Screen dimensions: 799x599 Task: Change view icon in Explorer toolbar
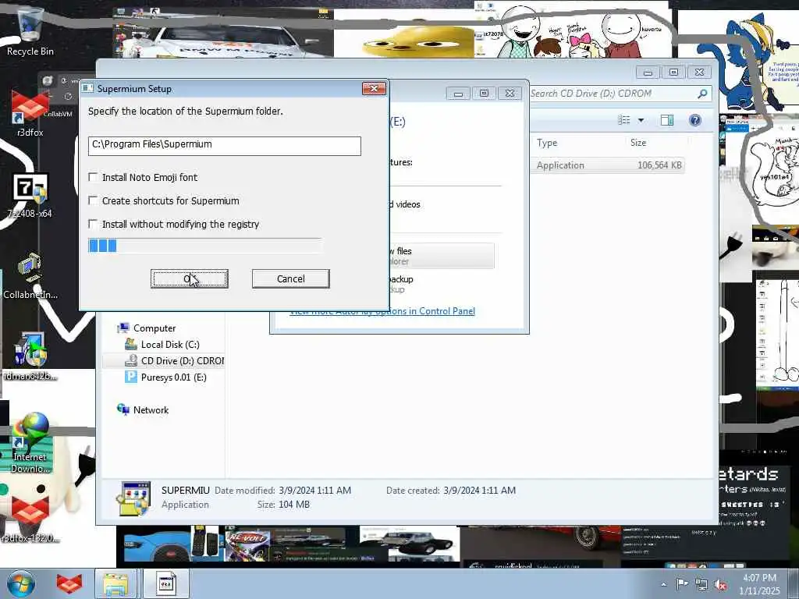tap(623, 120)
